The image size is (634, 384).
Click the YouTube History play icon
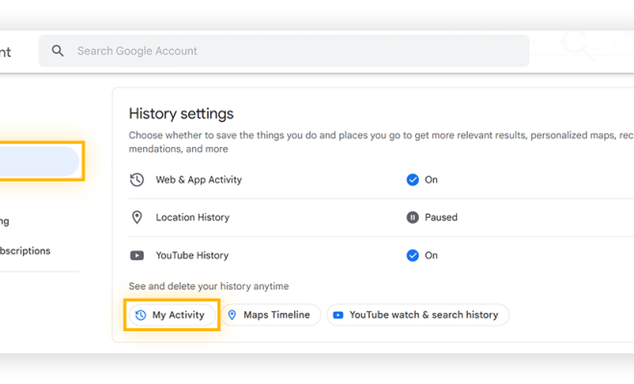[136, 255]
